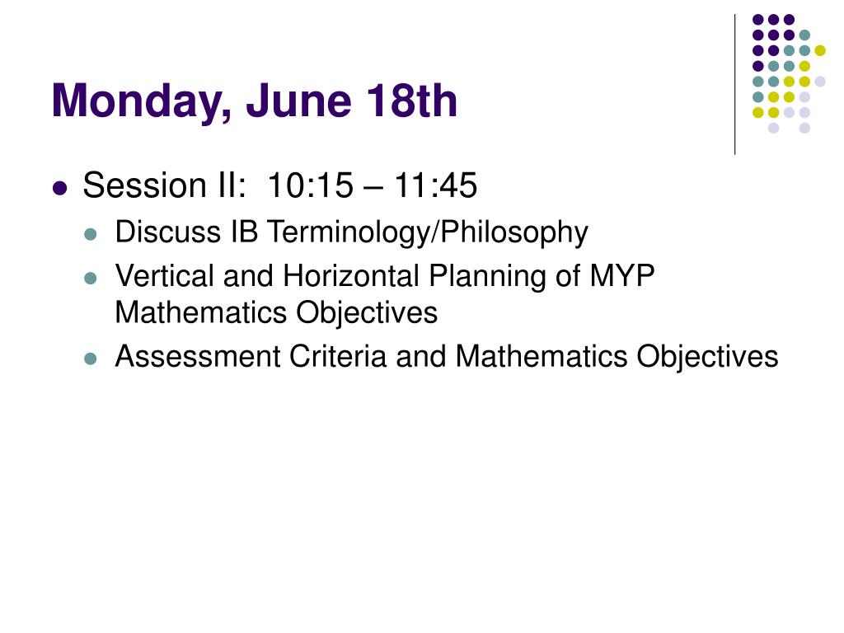Click Assessment Criteria and Mathematics Objectives line
The image size is (844, 633).
(x=447, y=356)
